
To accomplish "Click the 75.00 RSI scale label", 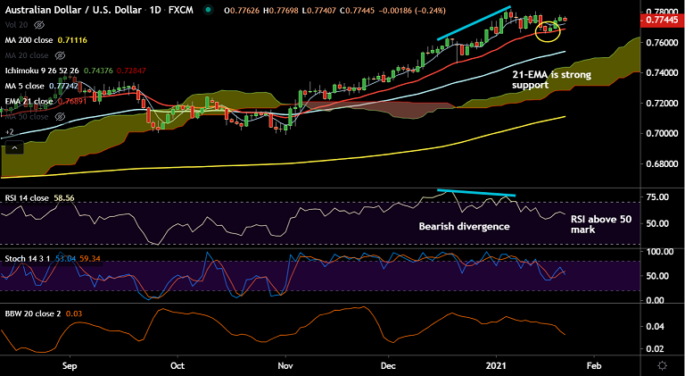I will (657, 197).
